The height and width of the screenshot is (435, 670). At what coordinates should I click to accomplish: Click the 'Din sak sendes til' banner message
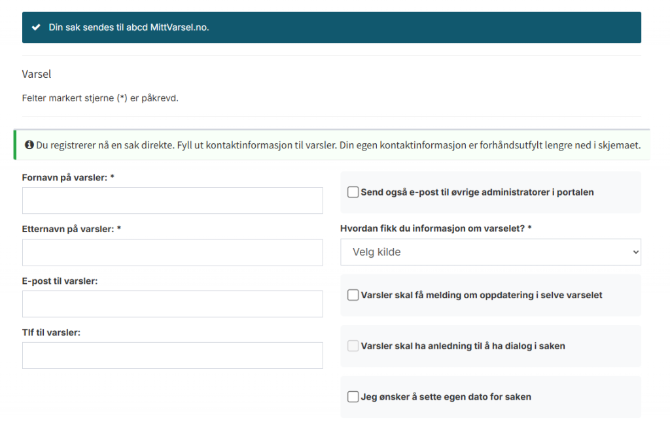pyautogui.click(x=129, y=27)
